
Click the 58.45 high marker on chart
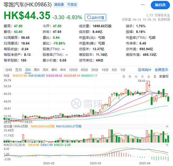click(x=141, y=81)
